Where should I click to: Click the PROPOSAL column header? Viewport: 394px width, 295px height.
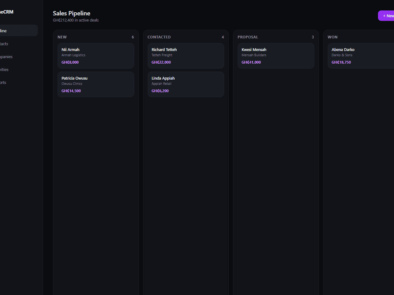pyautogui.click(x=248, y=37)
